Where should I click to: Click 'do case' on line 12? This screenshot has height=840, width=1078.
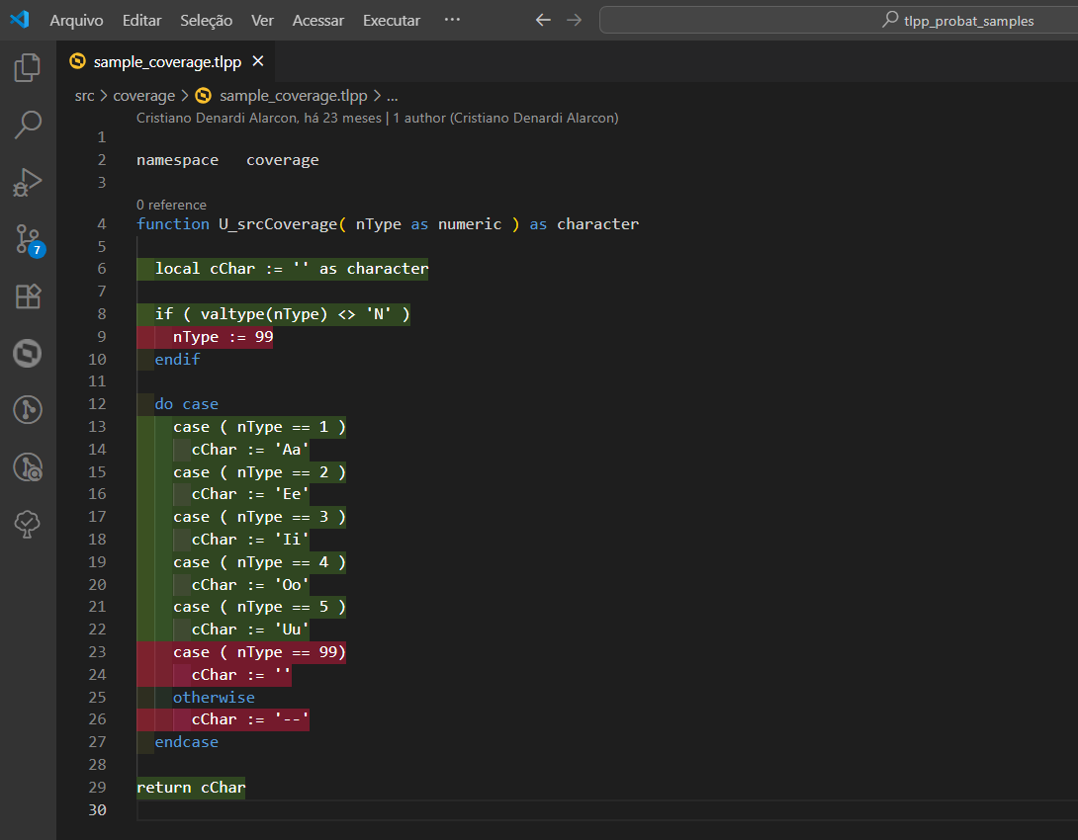tap(186, 404)
